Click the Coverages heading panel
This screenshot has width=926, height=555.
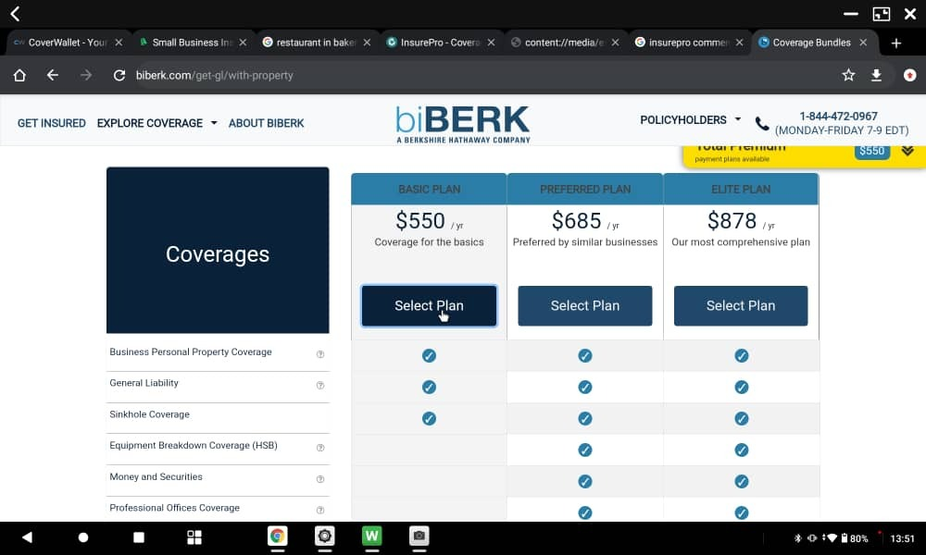pyautogui.click(x=218, y=251)
